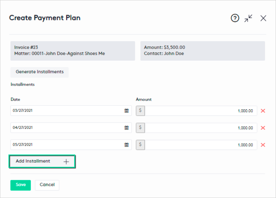Edit the 03/27/2021 date field

click(x=65, y=111)
